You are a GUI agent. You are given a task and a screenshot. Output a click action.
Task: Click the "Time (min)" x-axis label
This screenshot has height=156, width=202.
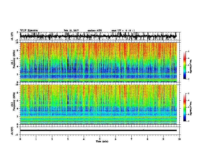102,141
